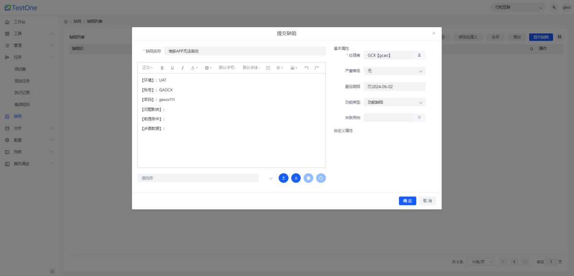Viewport: 574px width, 276px height.
Task: Click the 【账号】：GAOCX line
Action: click(157, 90)
